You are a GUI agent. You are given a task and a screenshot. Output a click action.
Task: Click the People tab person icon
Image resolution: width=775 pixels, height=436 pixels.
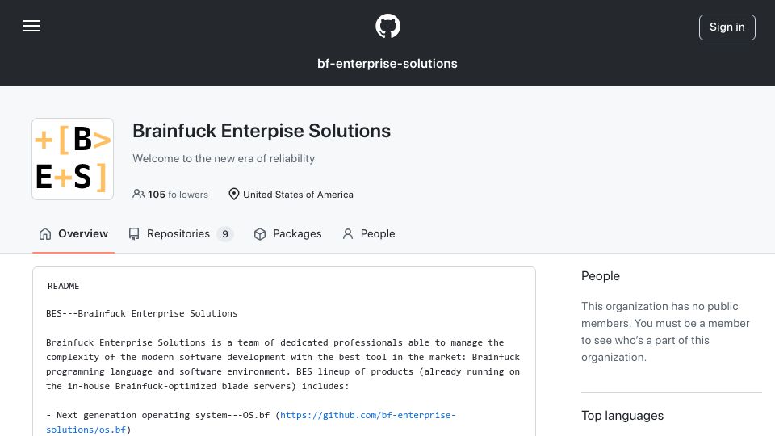click(348, 234)
